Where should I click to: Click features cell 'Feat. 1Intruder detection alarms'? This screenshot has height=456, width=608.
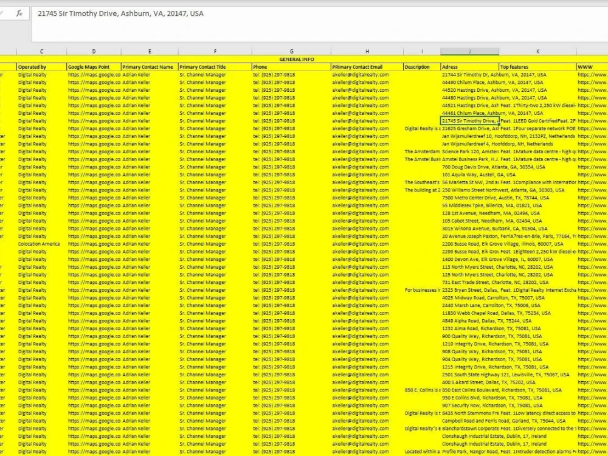point(538,452)
